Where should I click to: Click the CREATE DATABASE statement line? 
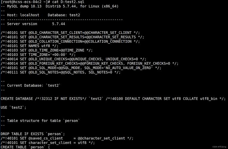113,99
